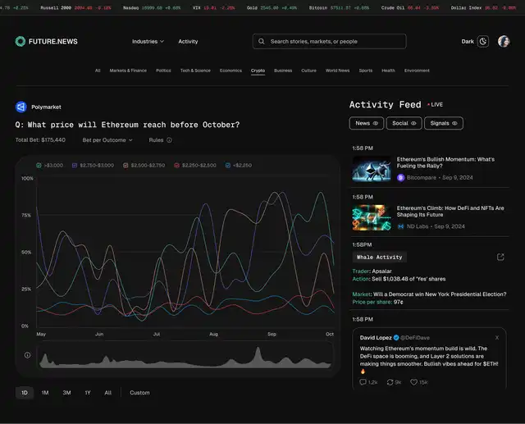Open Ethereum's Bullish Momentum article headline
Screen dimensions: 525x424
coord(445,162)
